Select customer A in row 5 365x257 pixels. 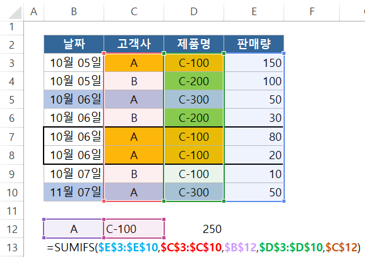click(134, 99)
